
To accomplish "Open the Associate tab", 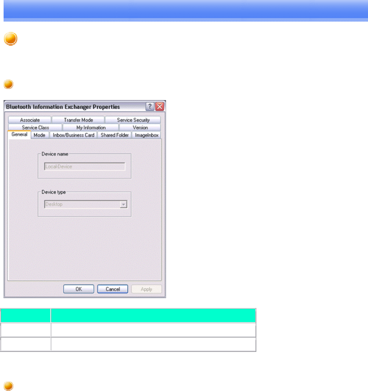I will click(30, 120).
